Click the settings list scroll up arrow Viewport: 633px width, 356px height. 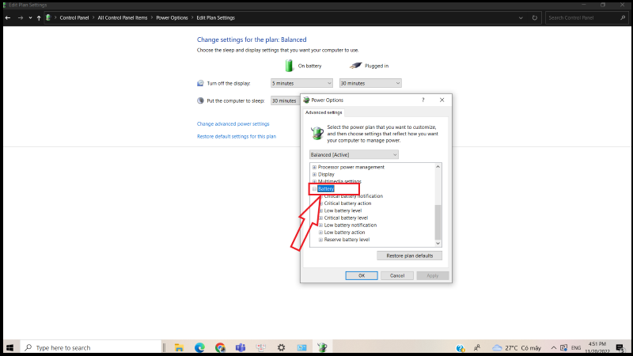pos(438,167)
